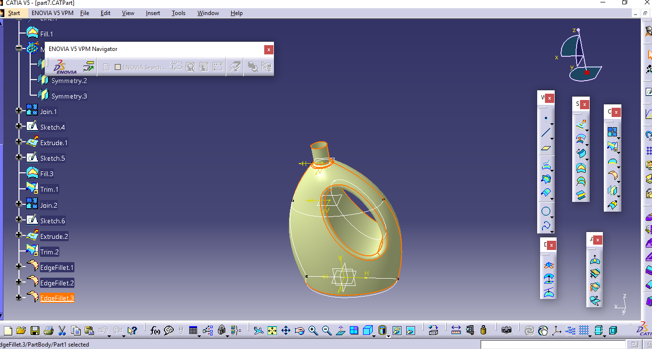Expand the Sketch.5 tree node
The height and width of the screenshot is (349, 652).
point(19,157)
